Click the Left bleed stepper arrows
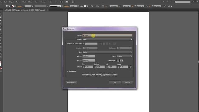The image size is (199, 112). (x=107, y=67)
